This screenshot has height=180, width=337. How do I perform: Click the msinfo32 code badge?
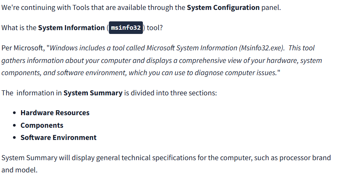pyautogui.click(x=126, y=28)
